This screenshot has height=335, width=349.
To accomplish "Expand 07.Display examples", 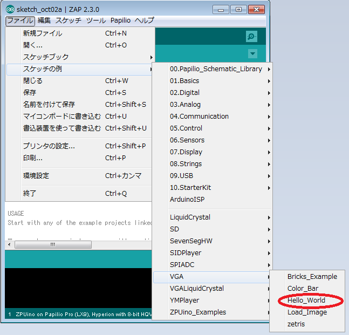I will click(213, 152).
